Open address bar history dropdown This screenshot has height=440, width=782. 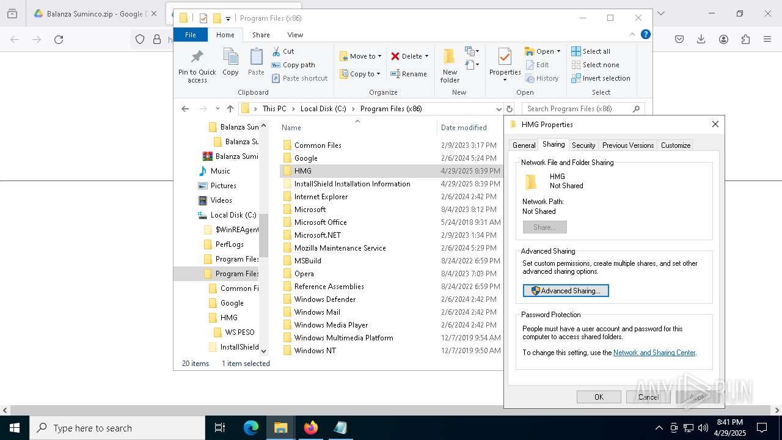pos(499,109)
